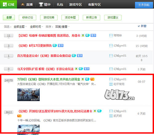The image size is (154, 135).
Task: Open the 游戏专区 nav tab
Action: pyautogui.click(x=75, y=5)
